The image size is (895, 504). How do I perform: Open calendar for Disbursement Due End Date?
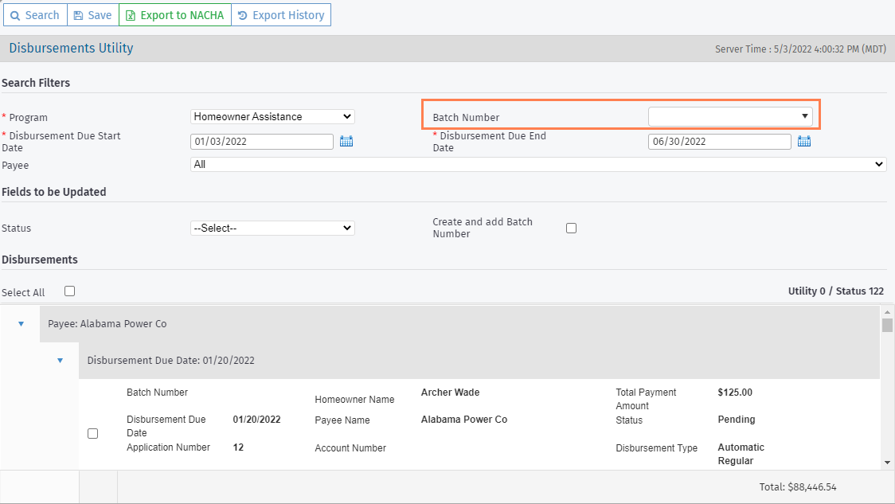804,142
